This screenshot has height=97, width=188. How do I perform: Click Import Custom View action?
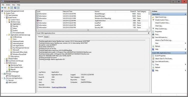coord(162,23)
